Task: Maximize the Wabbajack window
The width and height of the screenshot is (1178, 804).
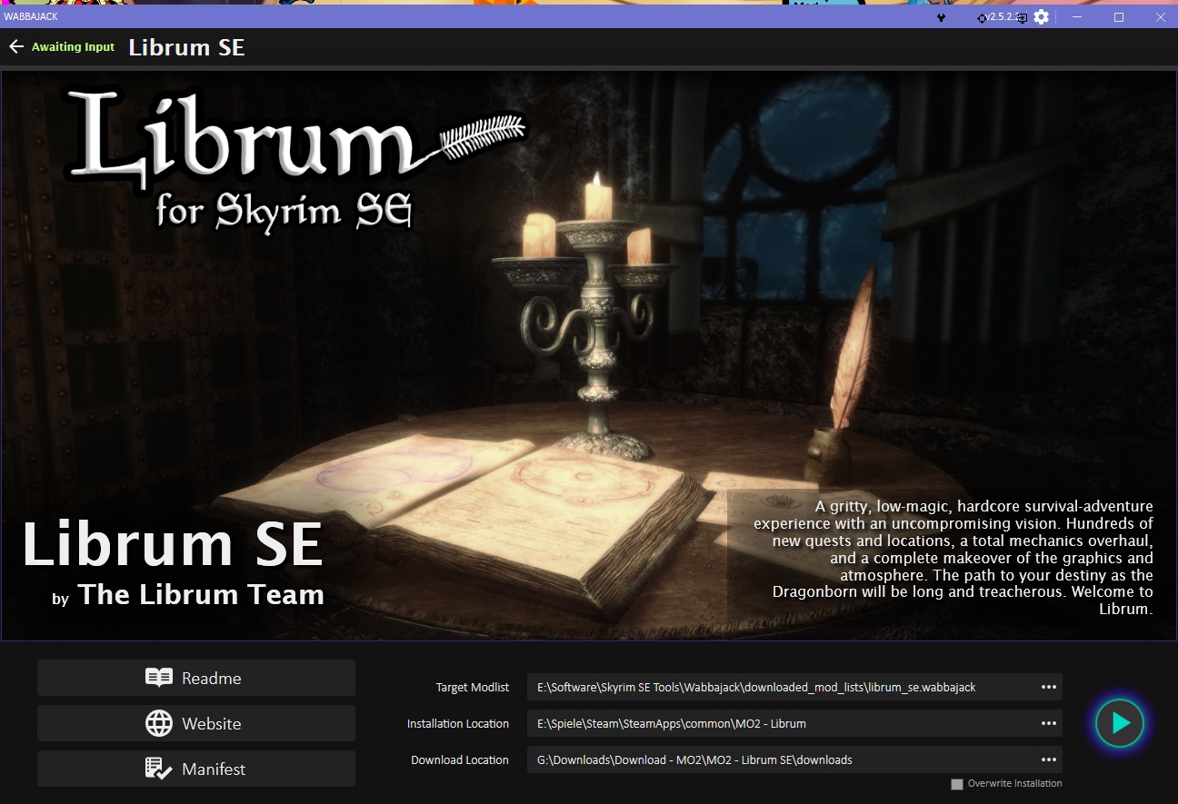Action: (1119, 17)
